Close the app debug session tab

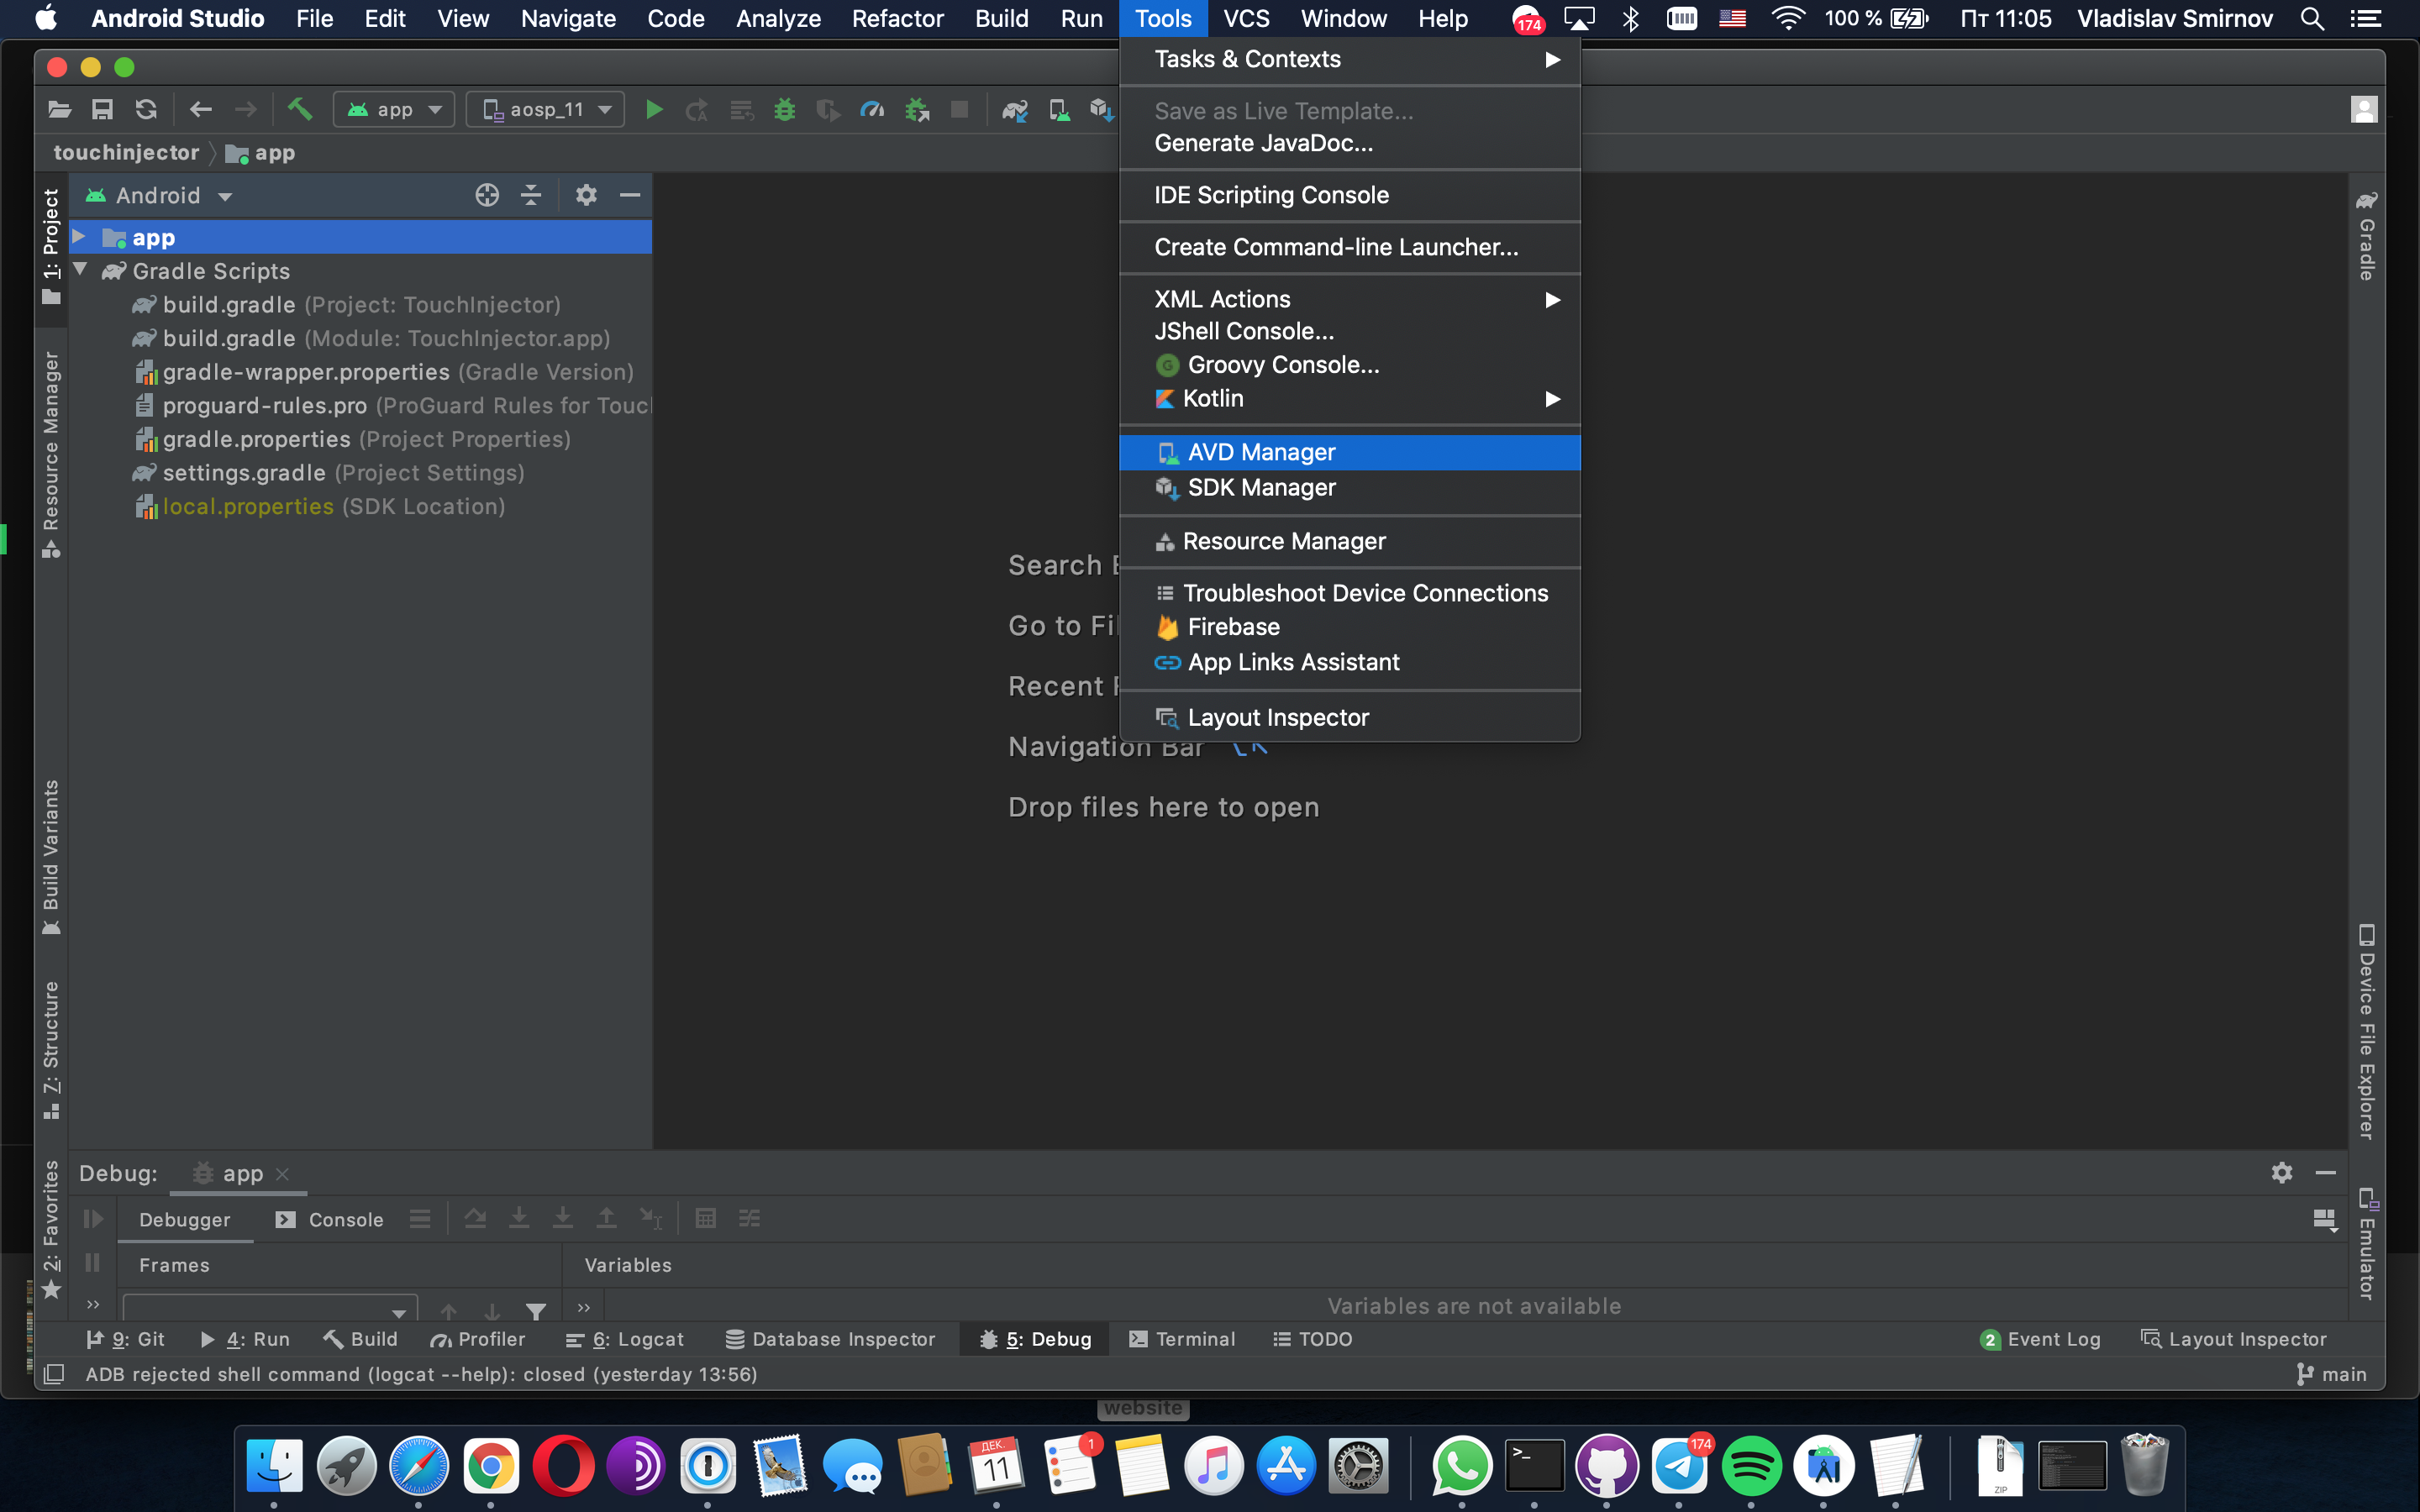[283, 1174]
